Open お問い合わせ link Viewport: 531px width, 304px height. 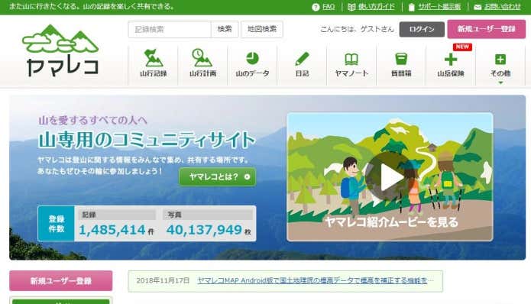tap(502, 7)
